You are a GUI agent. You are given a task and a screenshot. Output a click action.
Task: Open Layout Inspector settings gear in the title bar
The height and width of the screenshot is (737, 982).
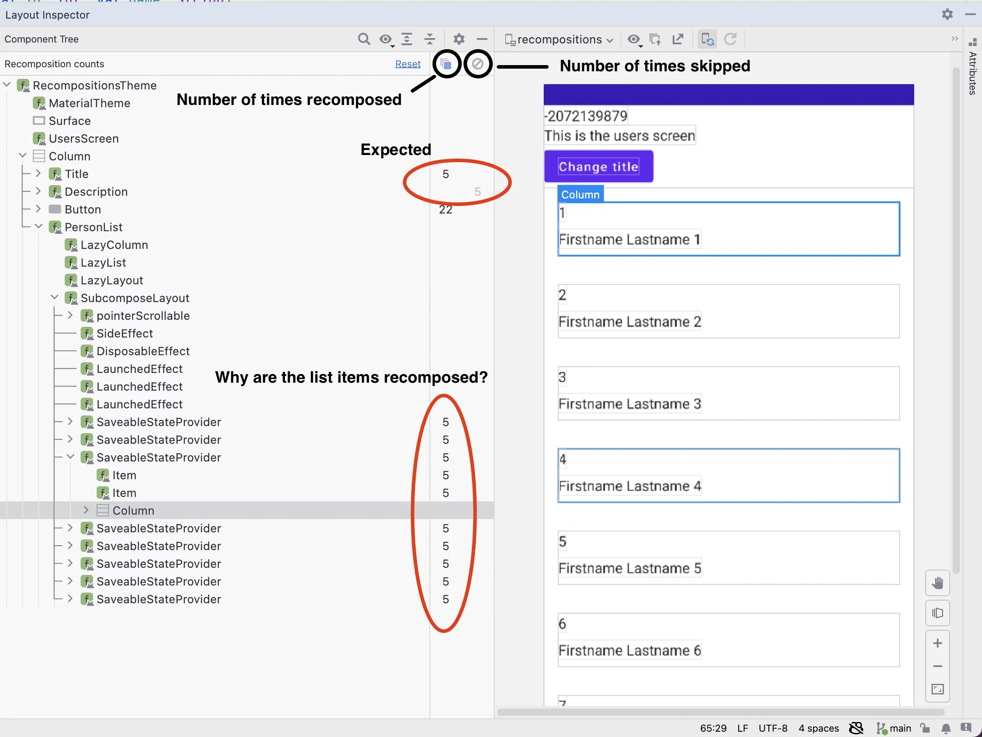coord(947,14)
